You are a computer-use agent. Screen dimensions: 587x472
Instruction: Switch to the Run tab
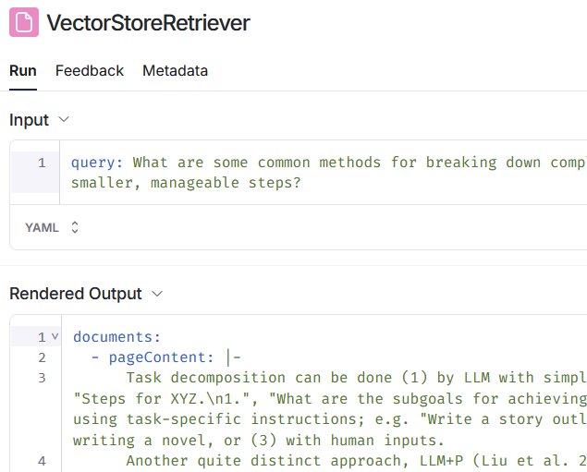pos(23,71)
